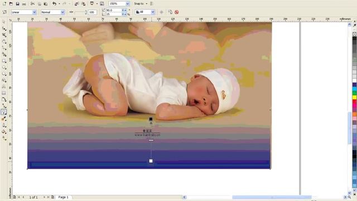Click the horizontal scrollbar thumb
Image resolution: width=357 pixels, height=201 pixels.
(x=272, y=197)
